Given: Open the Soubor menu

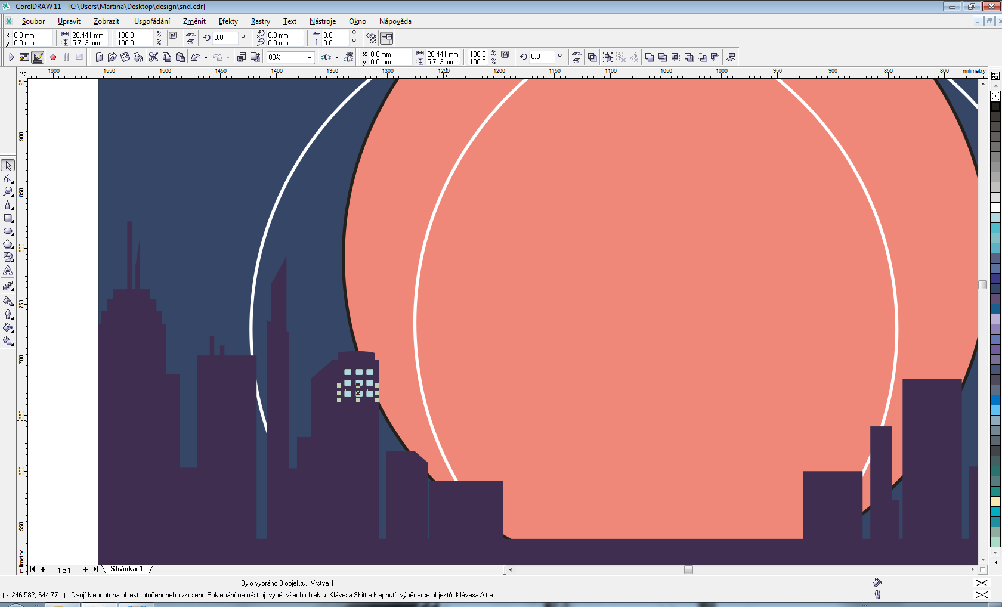Looking at the screenshot, I should click(33, 21).
